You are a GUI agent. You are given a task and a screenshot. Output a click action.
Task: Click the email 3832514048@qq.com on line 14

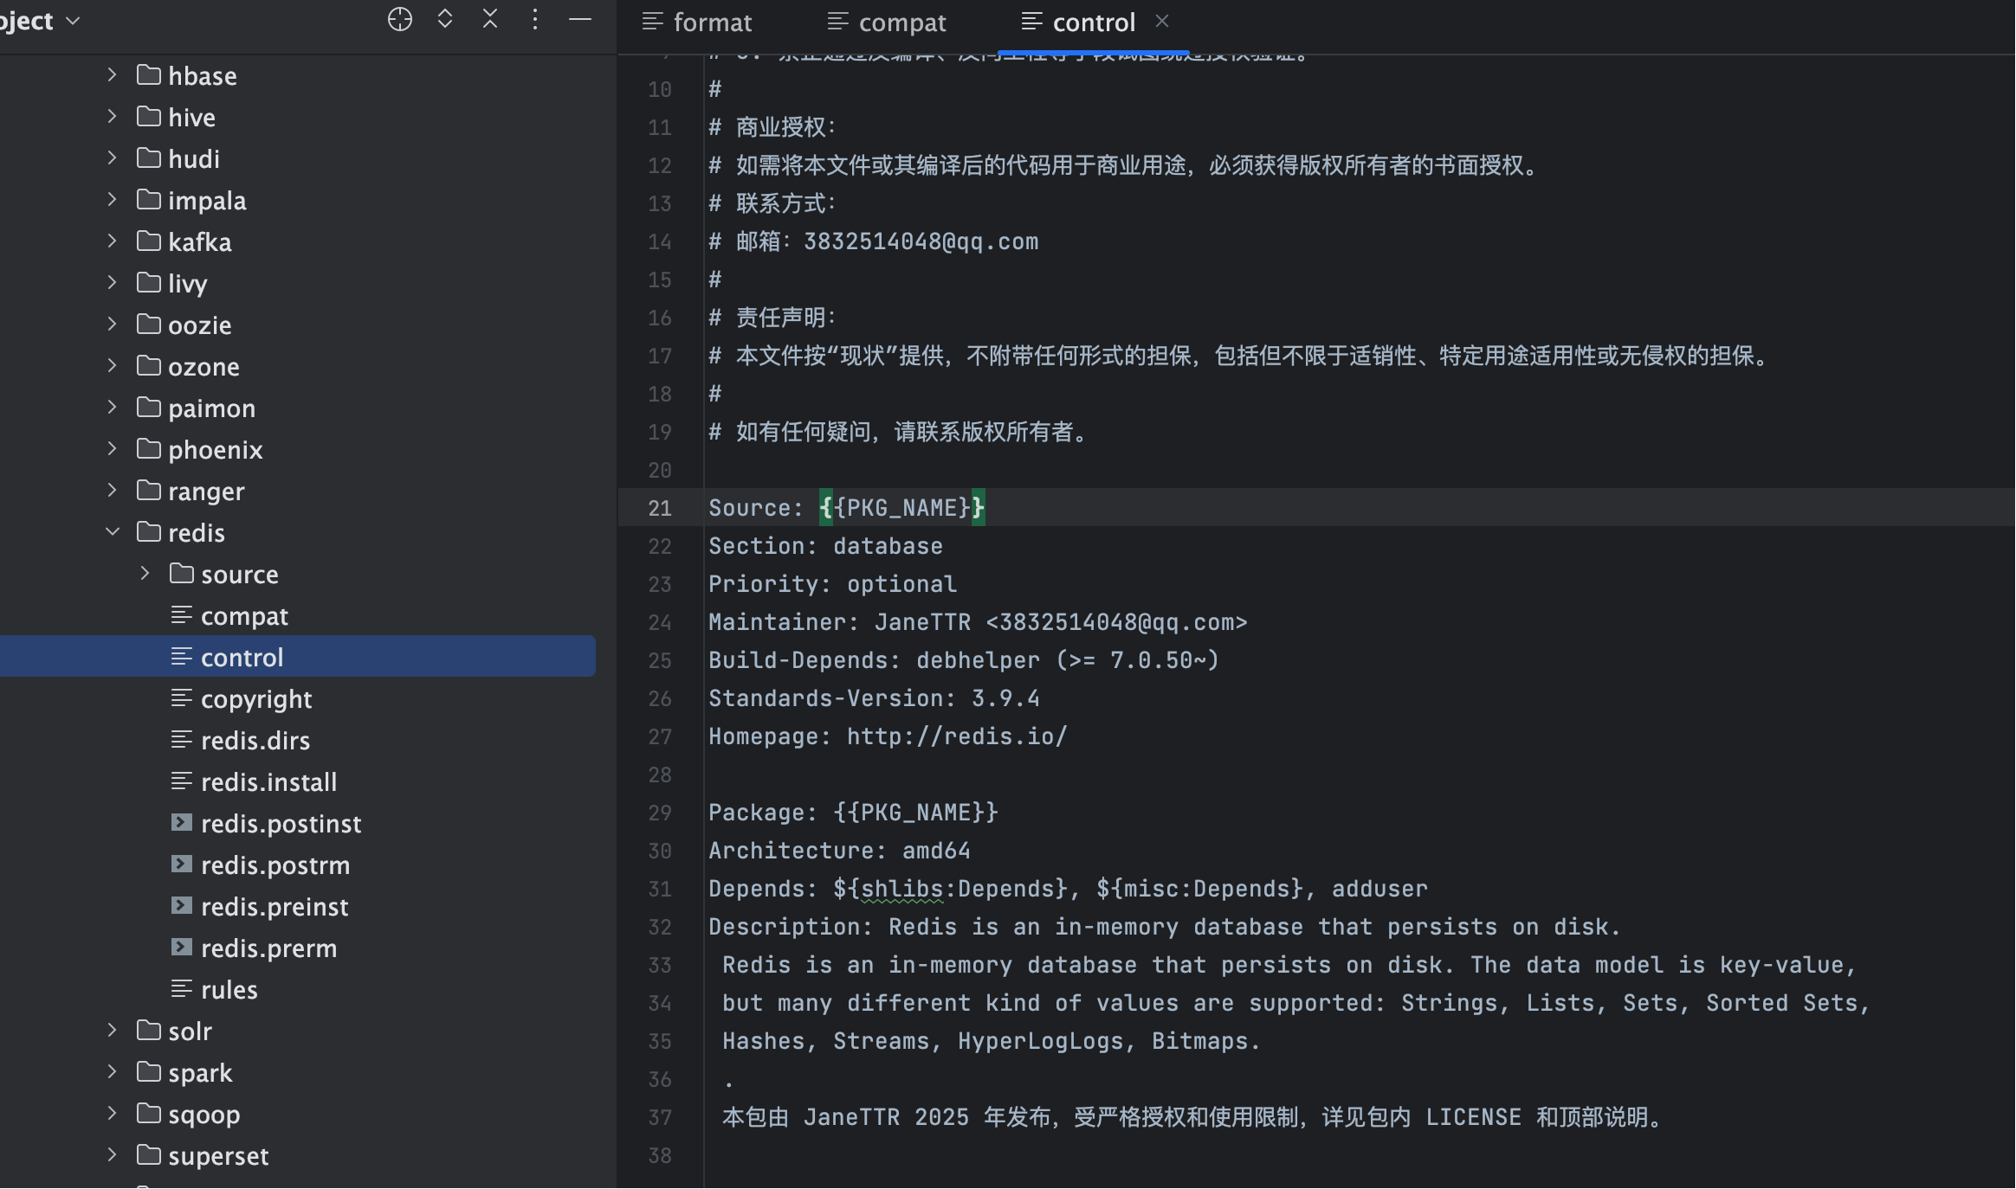point(921,241)
